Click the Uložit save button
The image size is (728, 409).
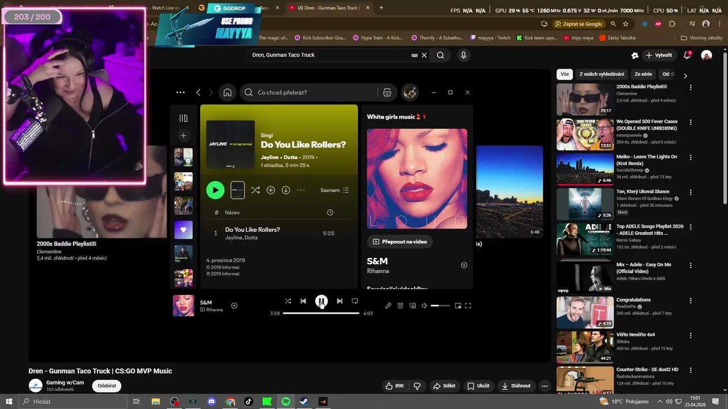[478, 386]
